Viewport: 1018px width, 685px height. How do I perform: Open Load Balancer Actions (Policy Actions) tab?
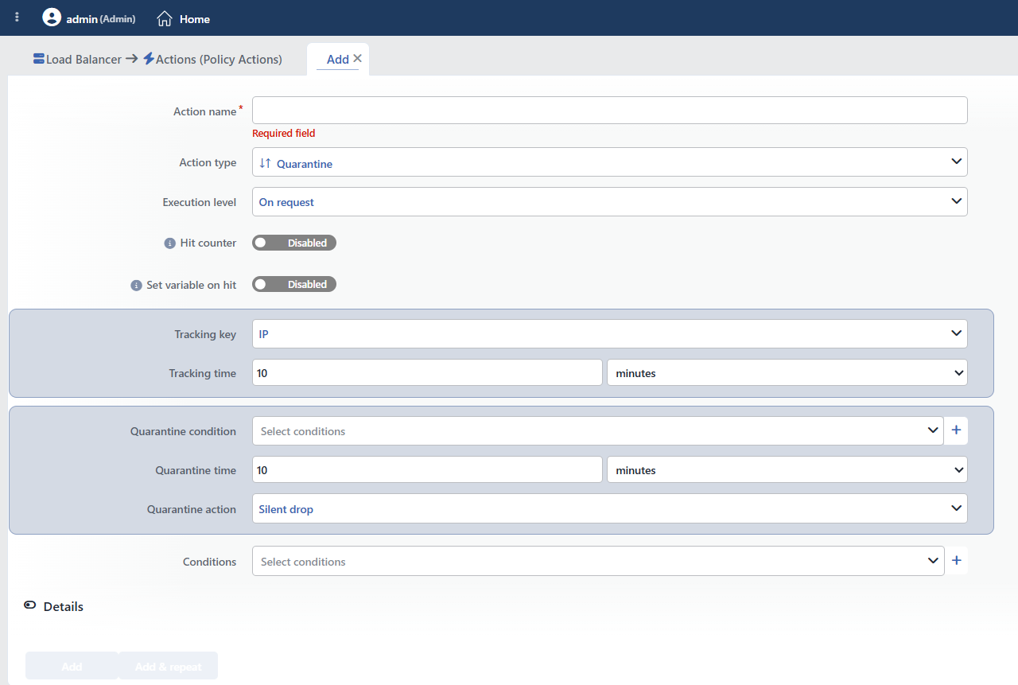[157, 59]
